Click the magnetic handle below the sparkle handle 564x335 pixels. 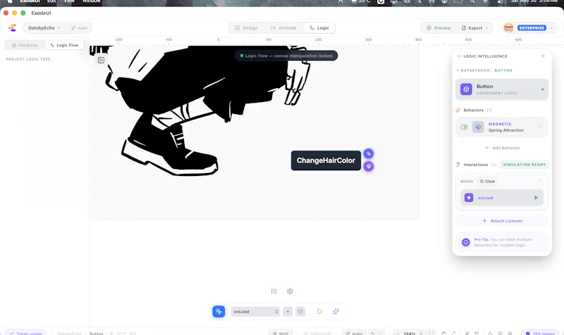368,166
